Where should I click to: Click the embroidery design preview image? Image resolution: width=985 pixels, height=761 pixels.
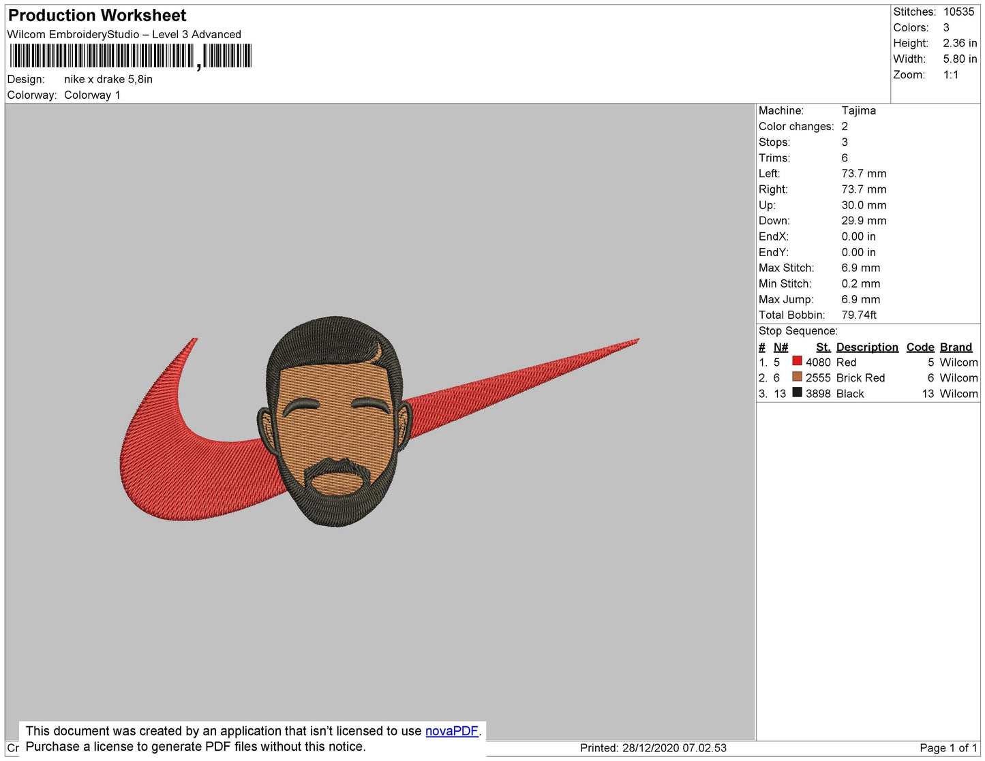coord(379,422)
